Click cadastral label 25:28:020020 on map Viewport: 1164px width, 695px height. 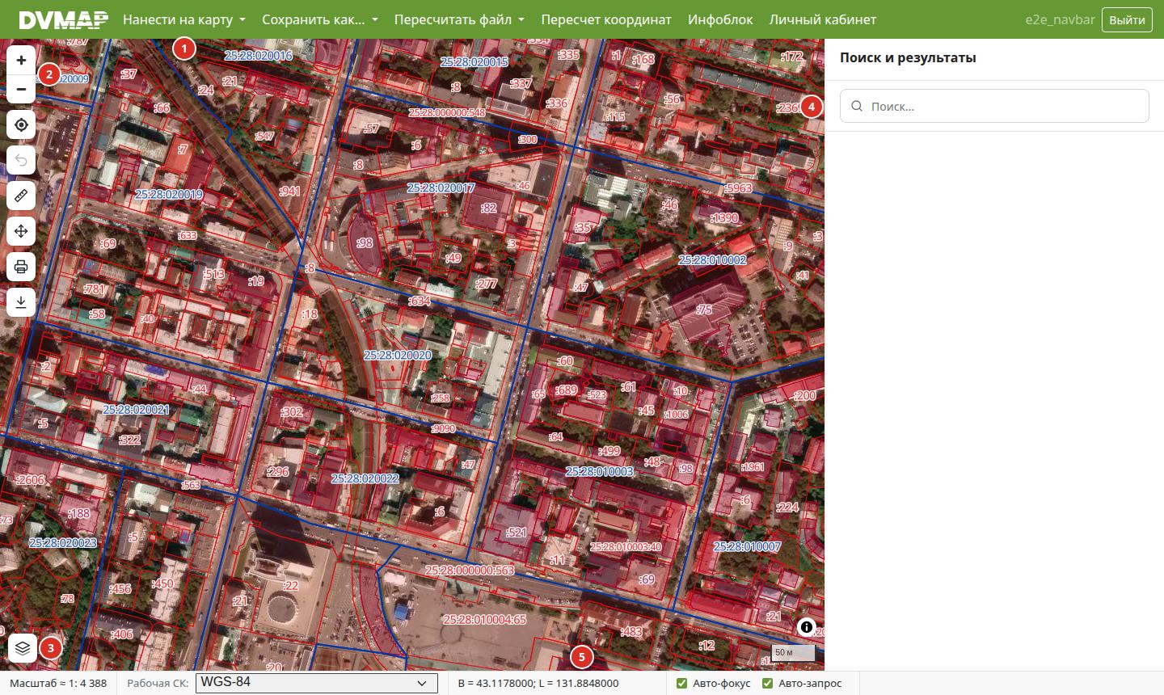[398, 355]
